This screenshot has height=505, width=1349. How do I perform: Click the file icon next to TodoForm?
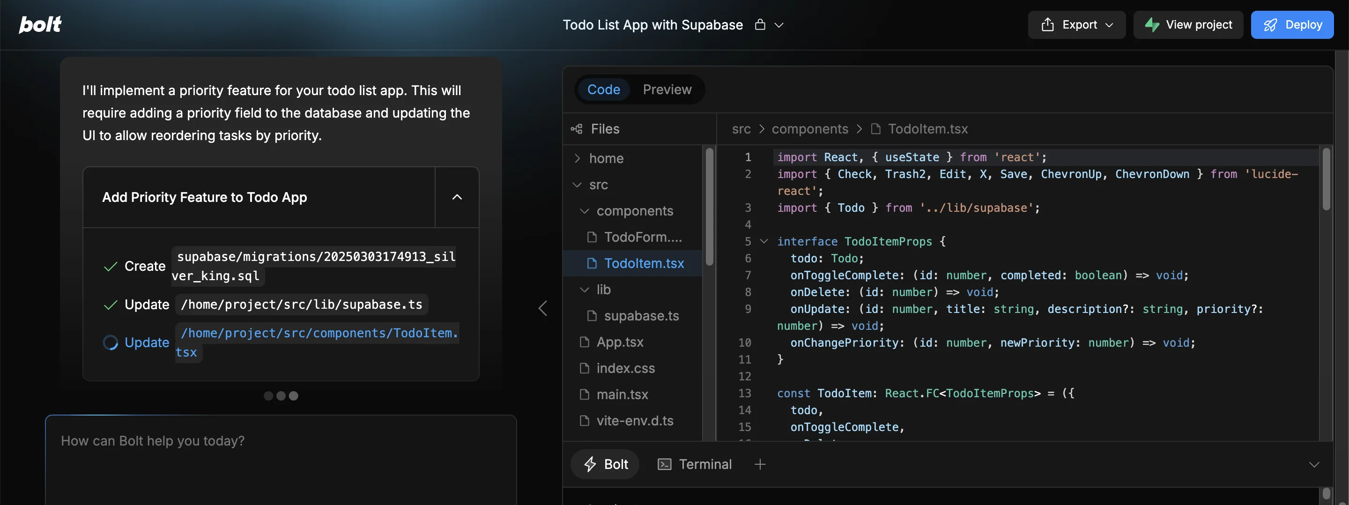pyautogui.click(x=592, y=237)
